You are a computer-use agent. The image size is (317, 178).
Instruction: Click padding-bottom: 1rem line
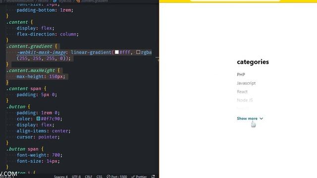coord(45,10)
